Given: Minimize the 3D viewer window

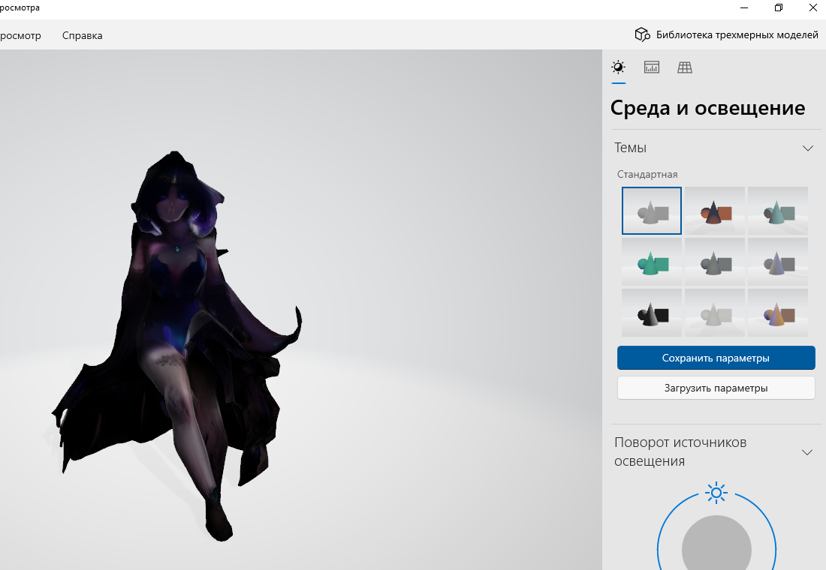Looking at the screenshot, I should (x=744, y=8).
